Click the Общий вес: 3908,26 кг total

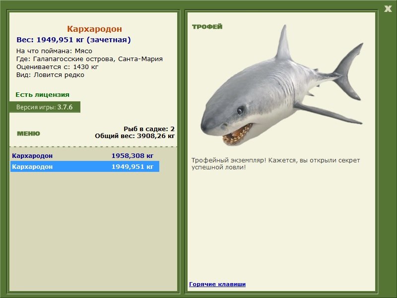135,136
